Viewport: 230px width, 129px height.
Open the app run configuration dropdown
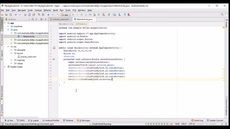tap(66, 15)
